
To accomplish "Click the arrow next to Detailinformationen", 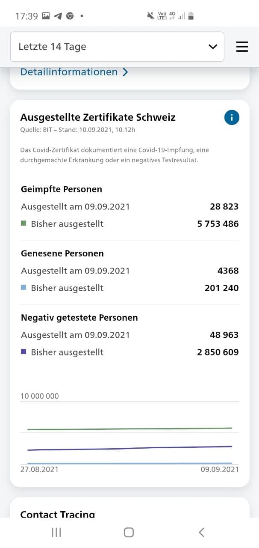I will click(x=125, y=72).
